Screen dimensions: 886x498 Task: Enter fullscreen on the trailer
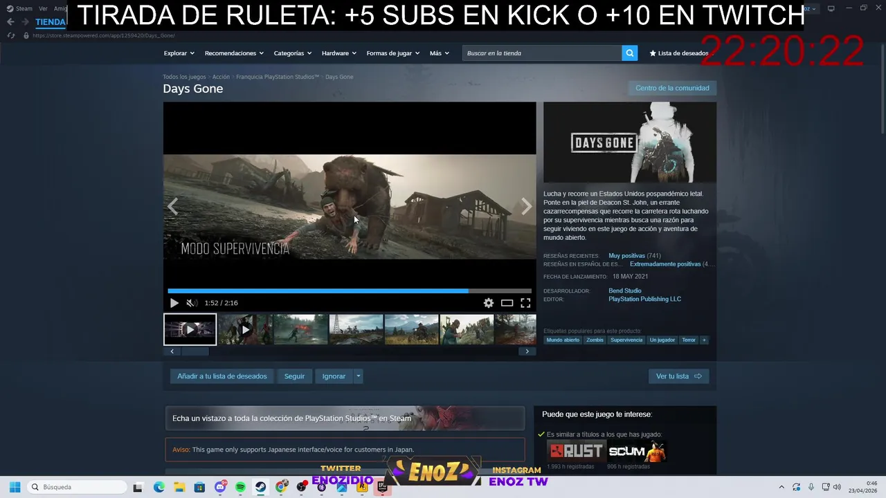(526, 303)
